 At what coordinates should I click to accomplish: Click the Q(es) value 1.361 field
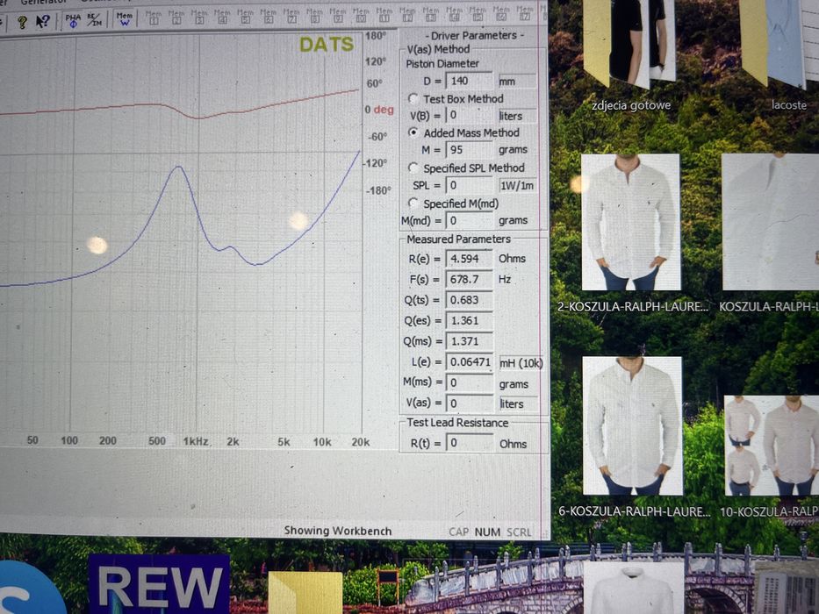click(x=469, y=320)
